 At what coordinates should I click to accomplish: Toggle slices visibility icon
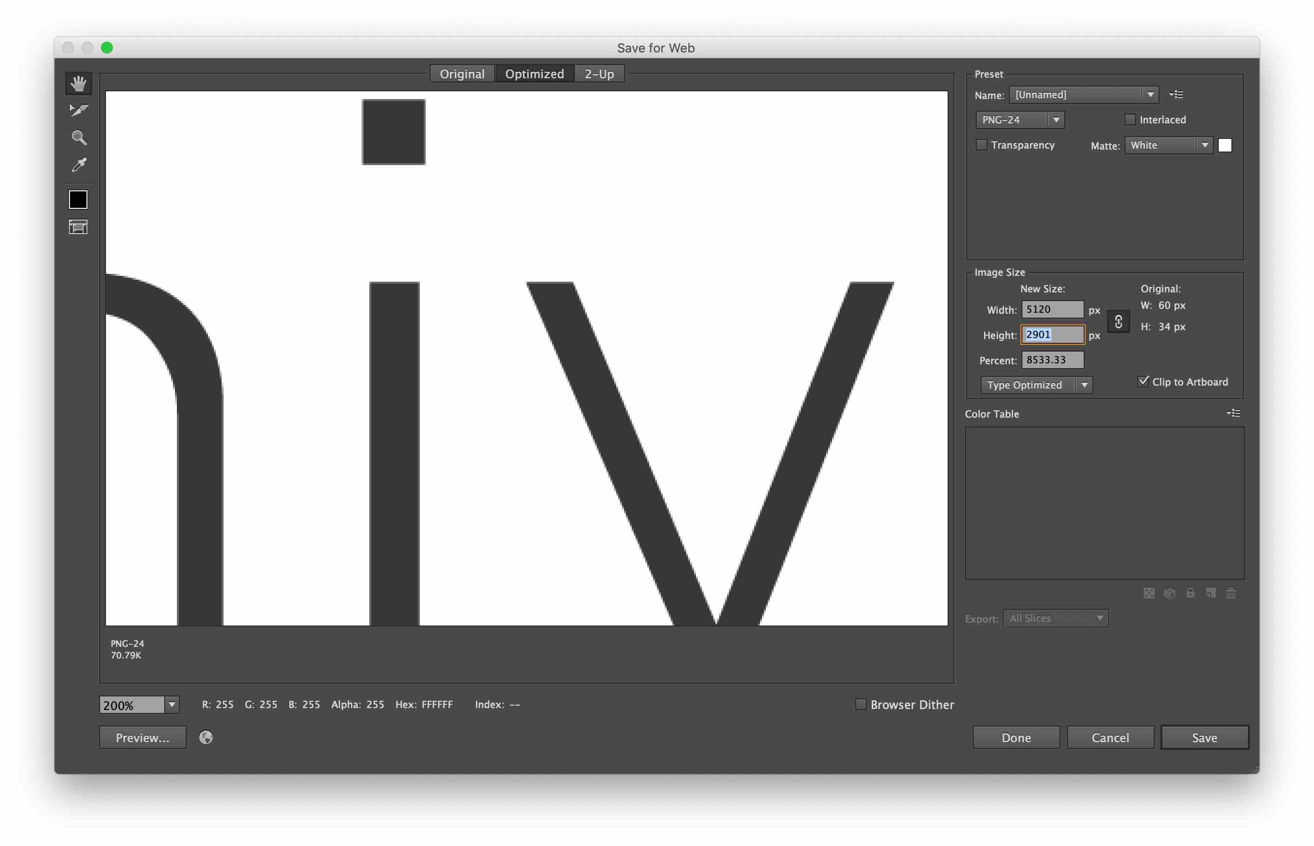pos(78,227)
